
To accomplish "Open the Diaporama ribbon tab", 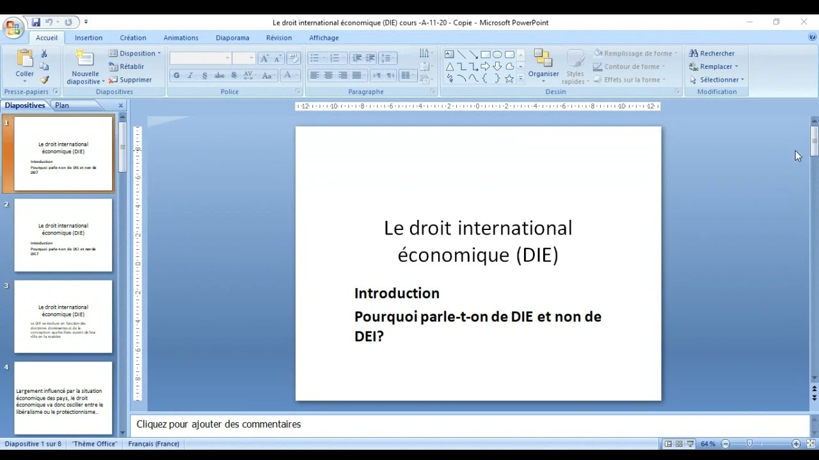I will coord(232,38).
